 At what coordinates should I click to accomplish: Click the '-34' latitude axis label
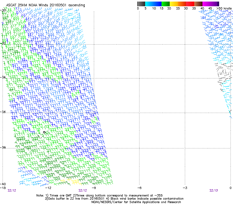[x=3, y=77]
